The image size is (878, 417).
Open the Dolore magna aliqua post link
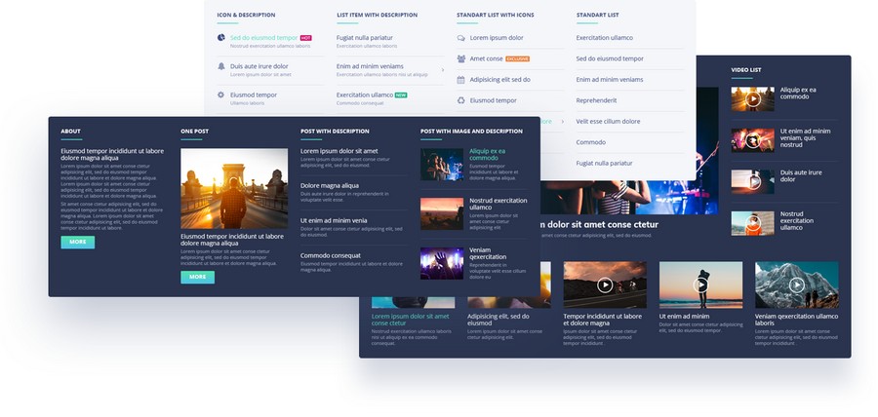(x=330, y=185)
